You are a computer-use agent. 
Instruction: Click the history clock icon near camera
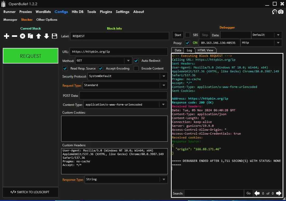click(x=274, y=12)
